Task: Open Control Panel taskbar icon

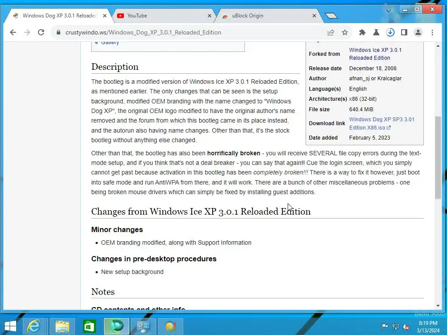Action: [x=143, y=326]
